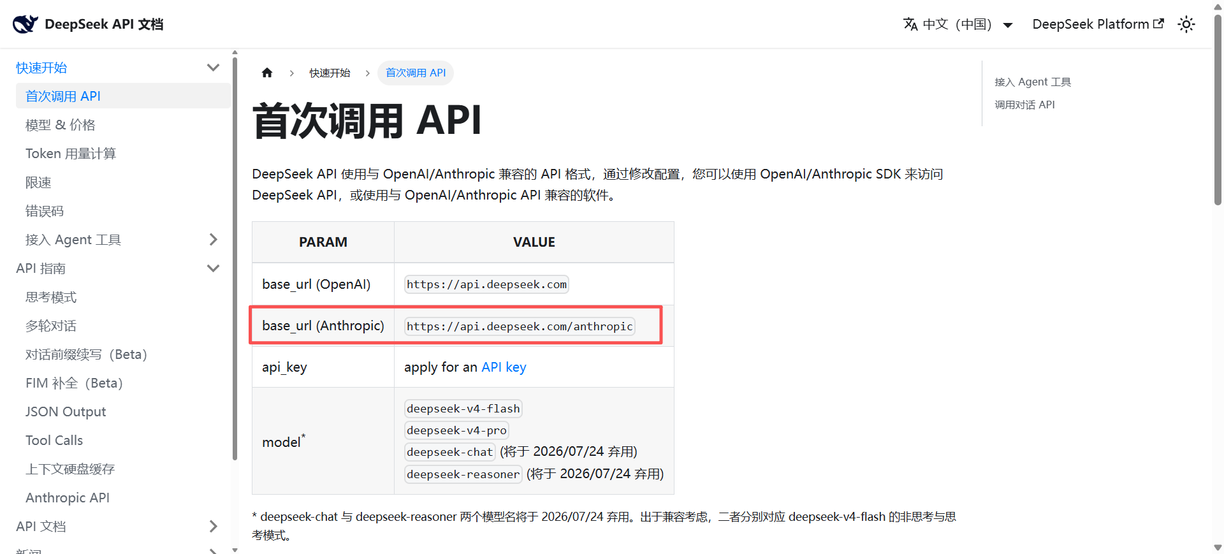Click the page scrollbar thumb
The width and height of the screenshot is (1224, 554).
1218,110
